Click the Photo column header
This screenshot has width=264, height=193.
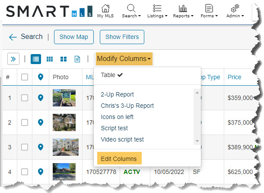click(60, 77)
